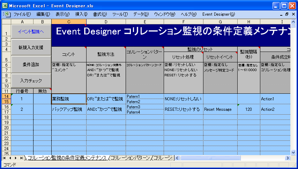
Task: Open the ファイル(F) menu
Action: click(x=22, y=14)
